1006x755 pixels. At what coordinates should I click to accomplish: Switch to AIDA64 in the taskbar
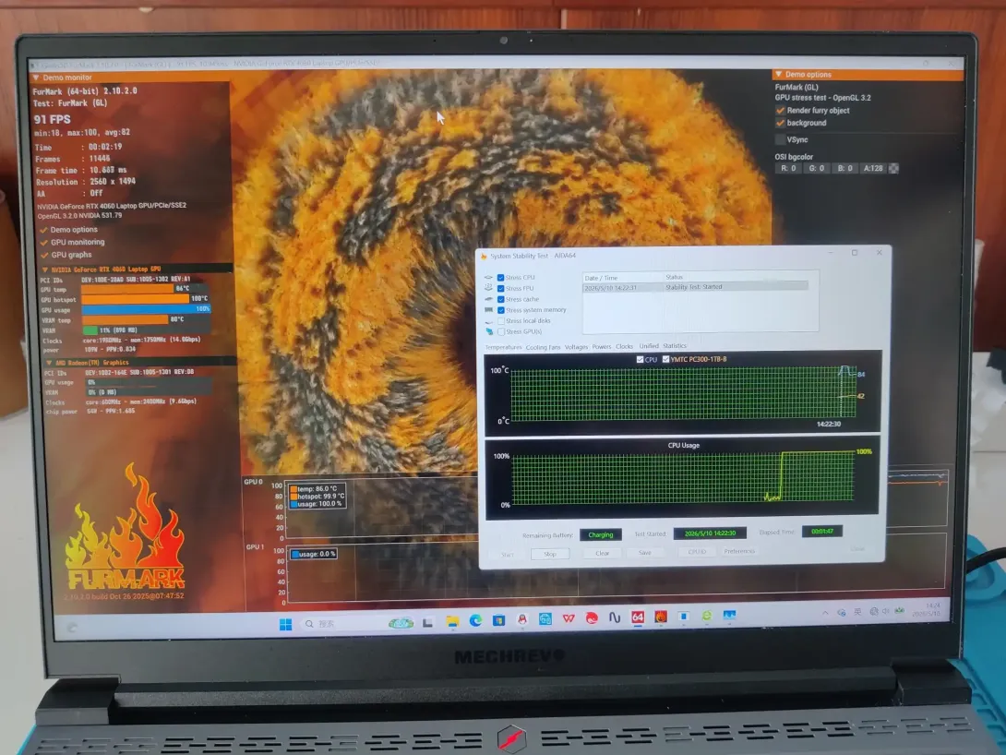pos(638,617)
